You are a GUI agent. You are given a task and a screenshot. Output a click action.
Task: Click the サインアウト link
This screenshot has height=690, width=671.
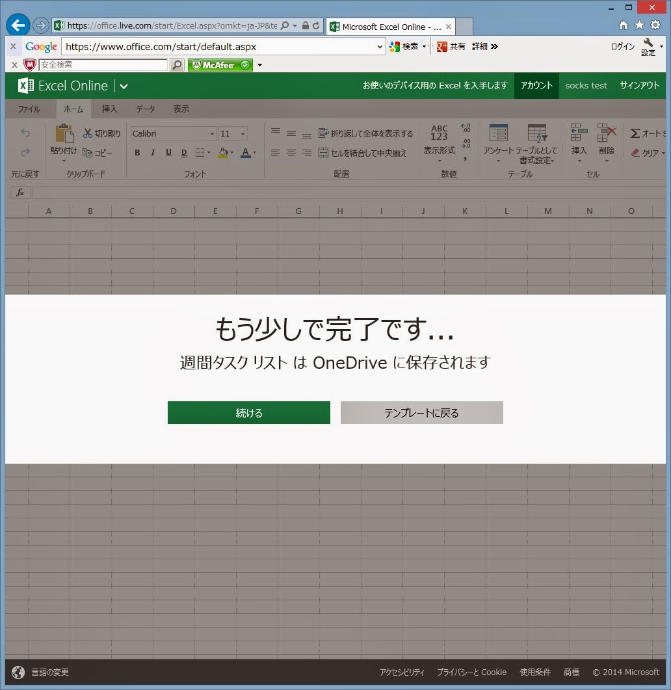click(x=639, y=85)
